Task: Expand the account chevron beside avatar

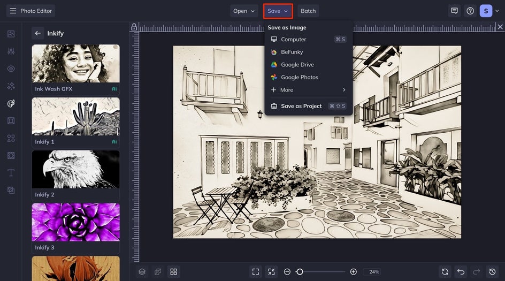Action: [x=498, y=11]
